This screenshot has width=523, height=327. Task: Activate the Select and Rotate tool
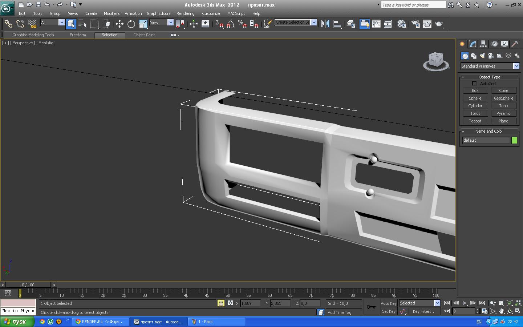131,24
